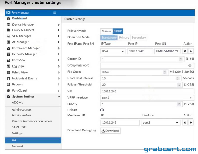The width and height of the screenshot is (198, 154).
Task: Click the FortiManager logo icon
Action: (x=8, y=13)
